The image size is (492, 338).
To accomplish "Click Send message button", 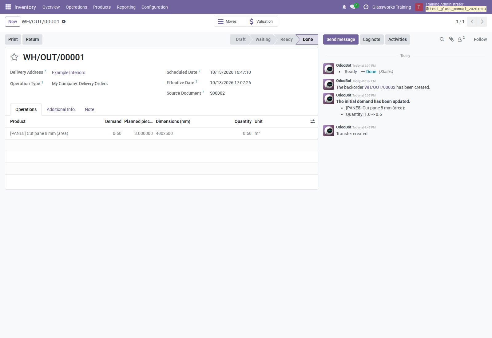I will pyautogui.click(x=341, y=39).
